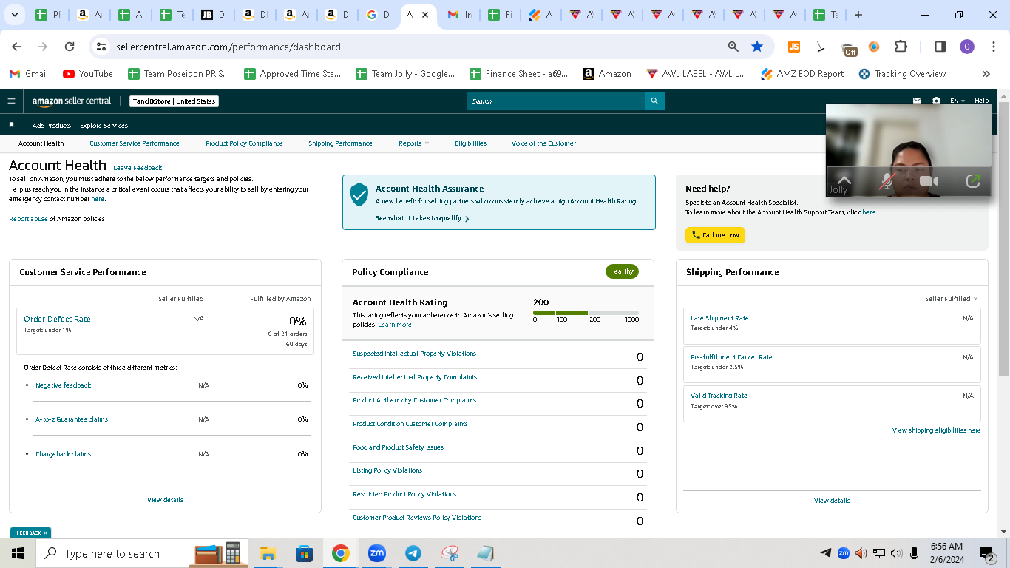This screenshot has width=1010, height=568.
Task: Open the Late Shipment Rate link
Action: tap(719, 318)
